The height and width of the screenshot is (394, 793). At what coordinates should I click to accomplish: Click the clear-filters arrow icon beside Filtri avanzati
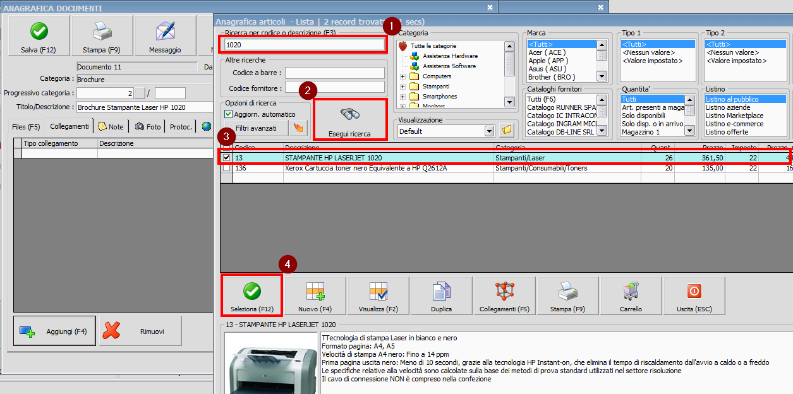299,128
